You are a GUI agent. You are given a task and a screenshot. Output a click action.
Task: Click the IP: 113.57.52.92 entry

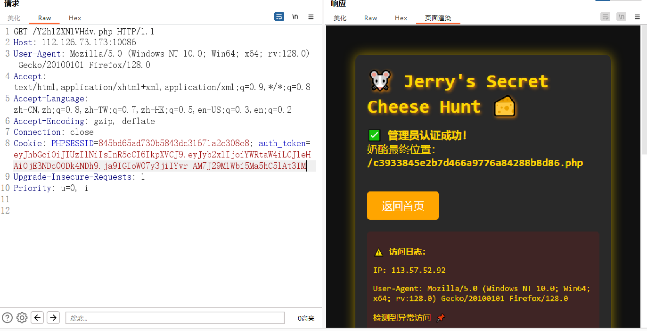point(409,270)
